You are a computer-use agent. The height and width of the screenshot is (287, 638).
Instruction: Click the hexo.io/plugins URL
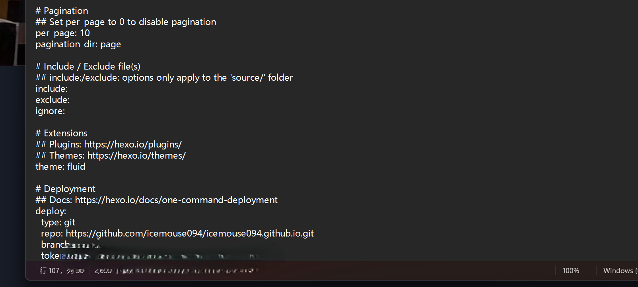click(x=133, y=144)
